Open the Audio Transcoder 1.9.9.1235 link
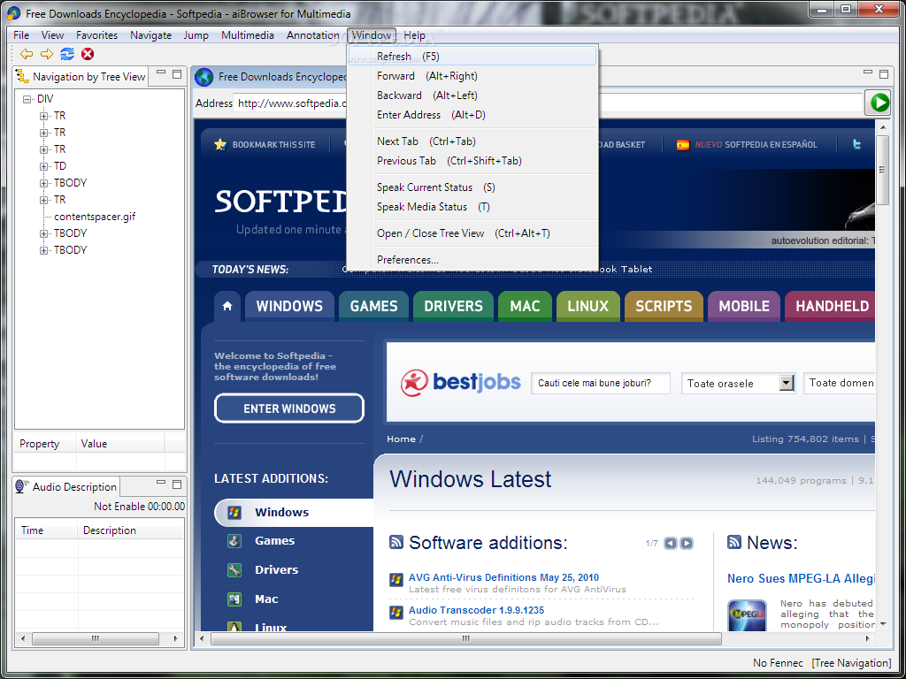 [476, 610]
